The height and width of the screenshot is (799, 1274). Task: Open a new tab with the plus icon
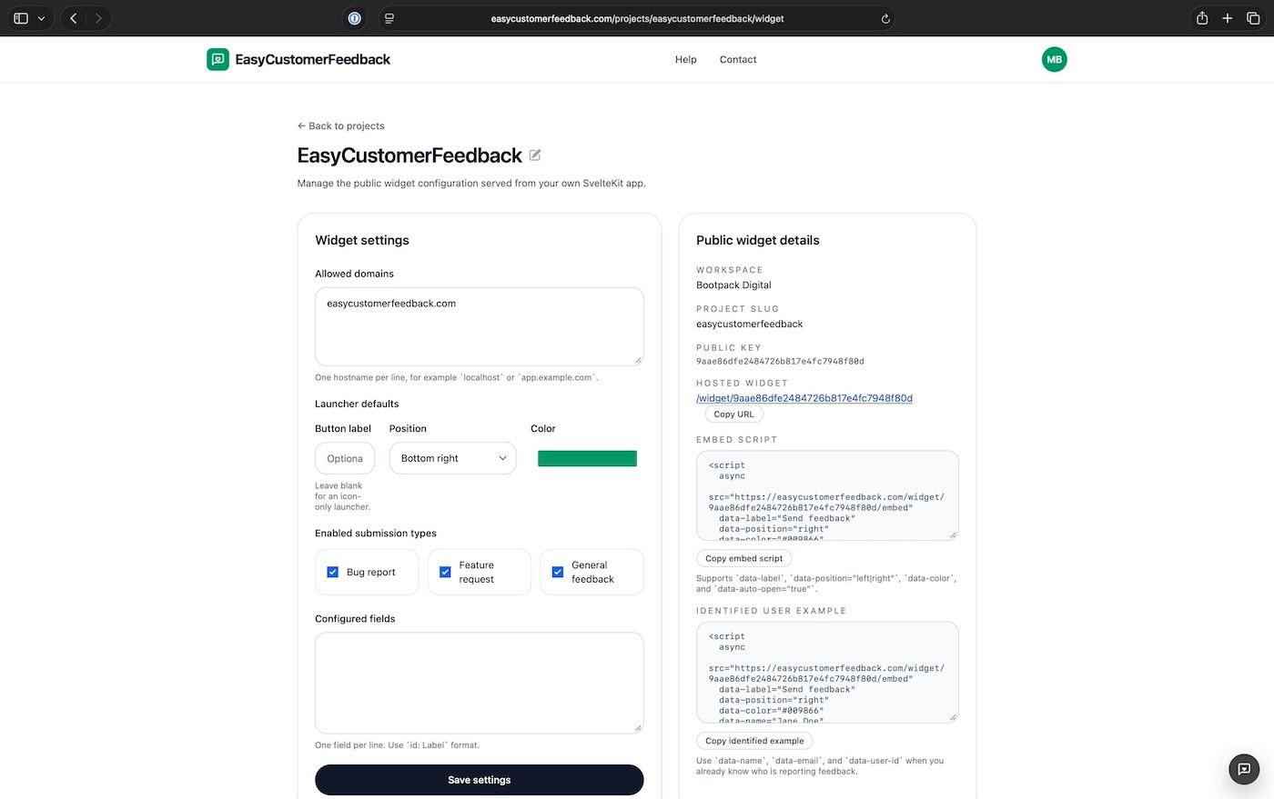click(1227, 17)
